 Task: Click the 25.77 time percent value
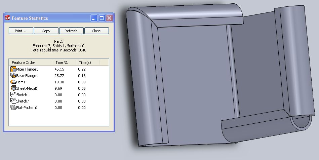(59, 76)
